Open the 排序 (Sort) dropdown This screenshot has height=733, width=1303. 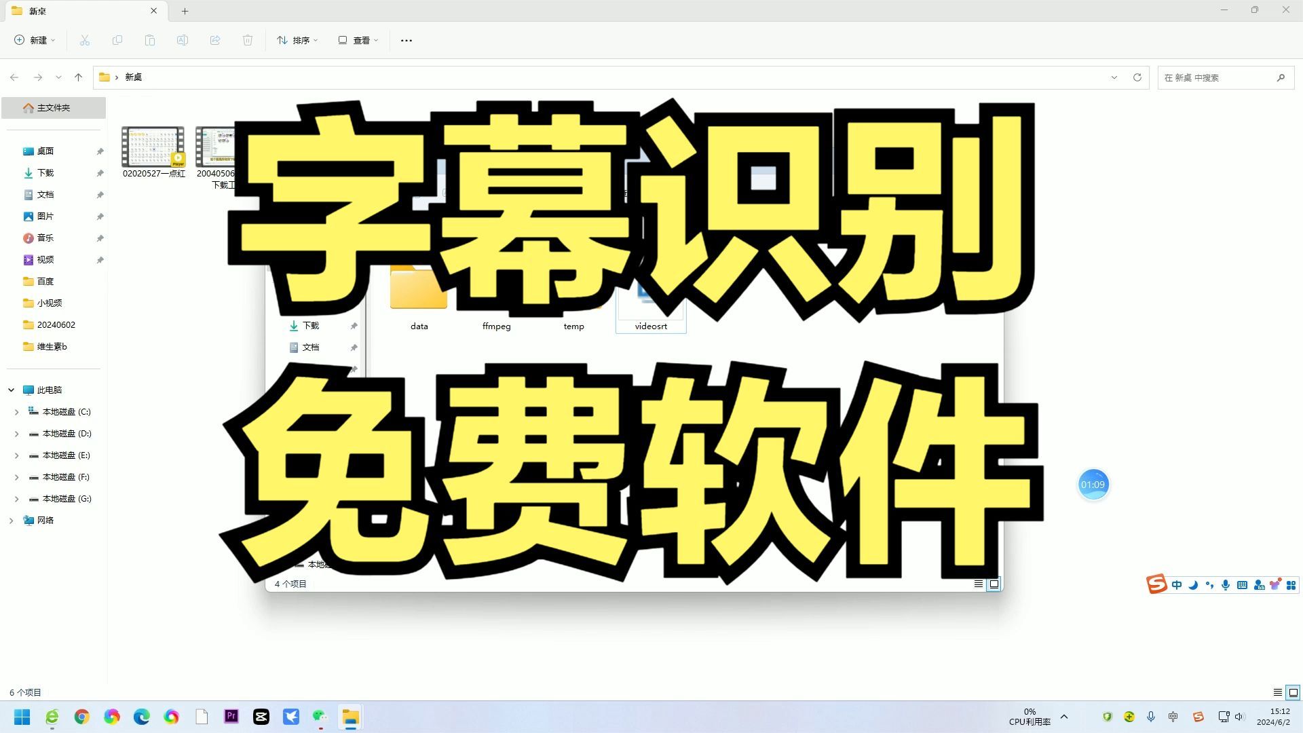[x=297, y=40]
